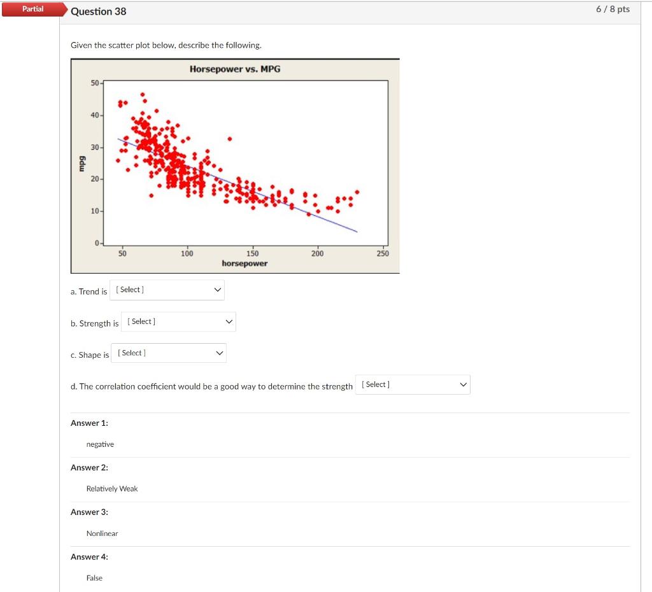The image size is (652, 592).
Task: Click the answer text reading negative
Action: (x=100, y=444)
